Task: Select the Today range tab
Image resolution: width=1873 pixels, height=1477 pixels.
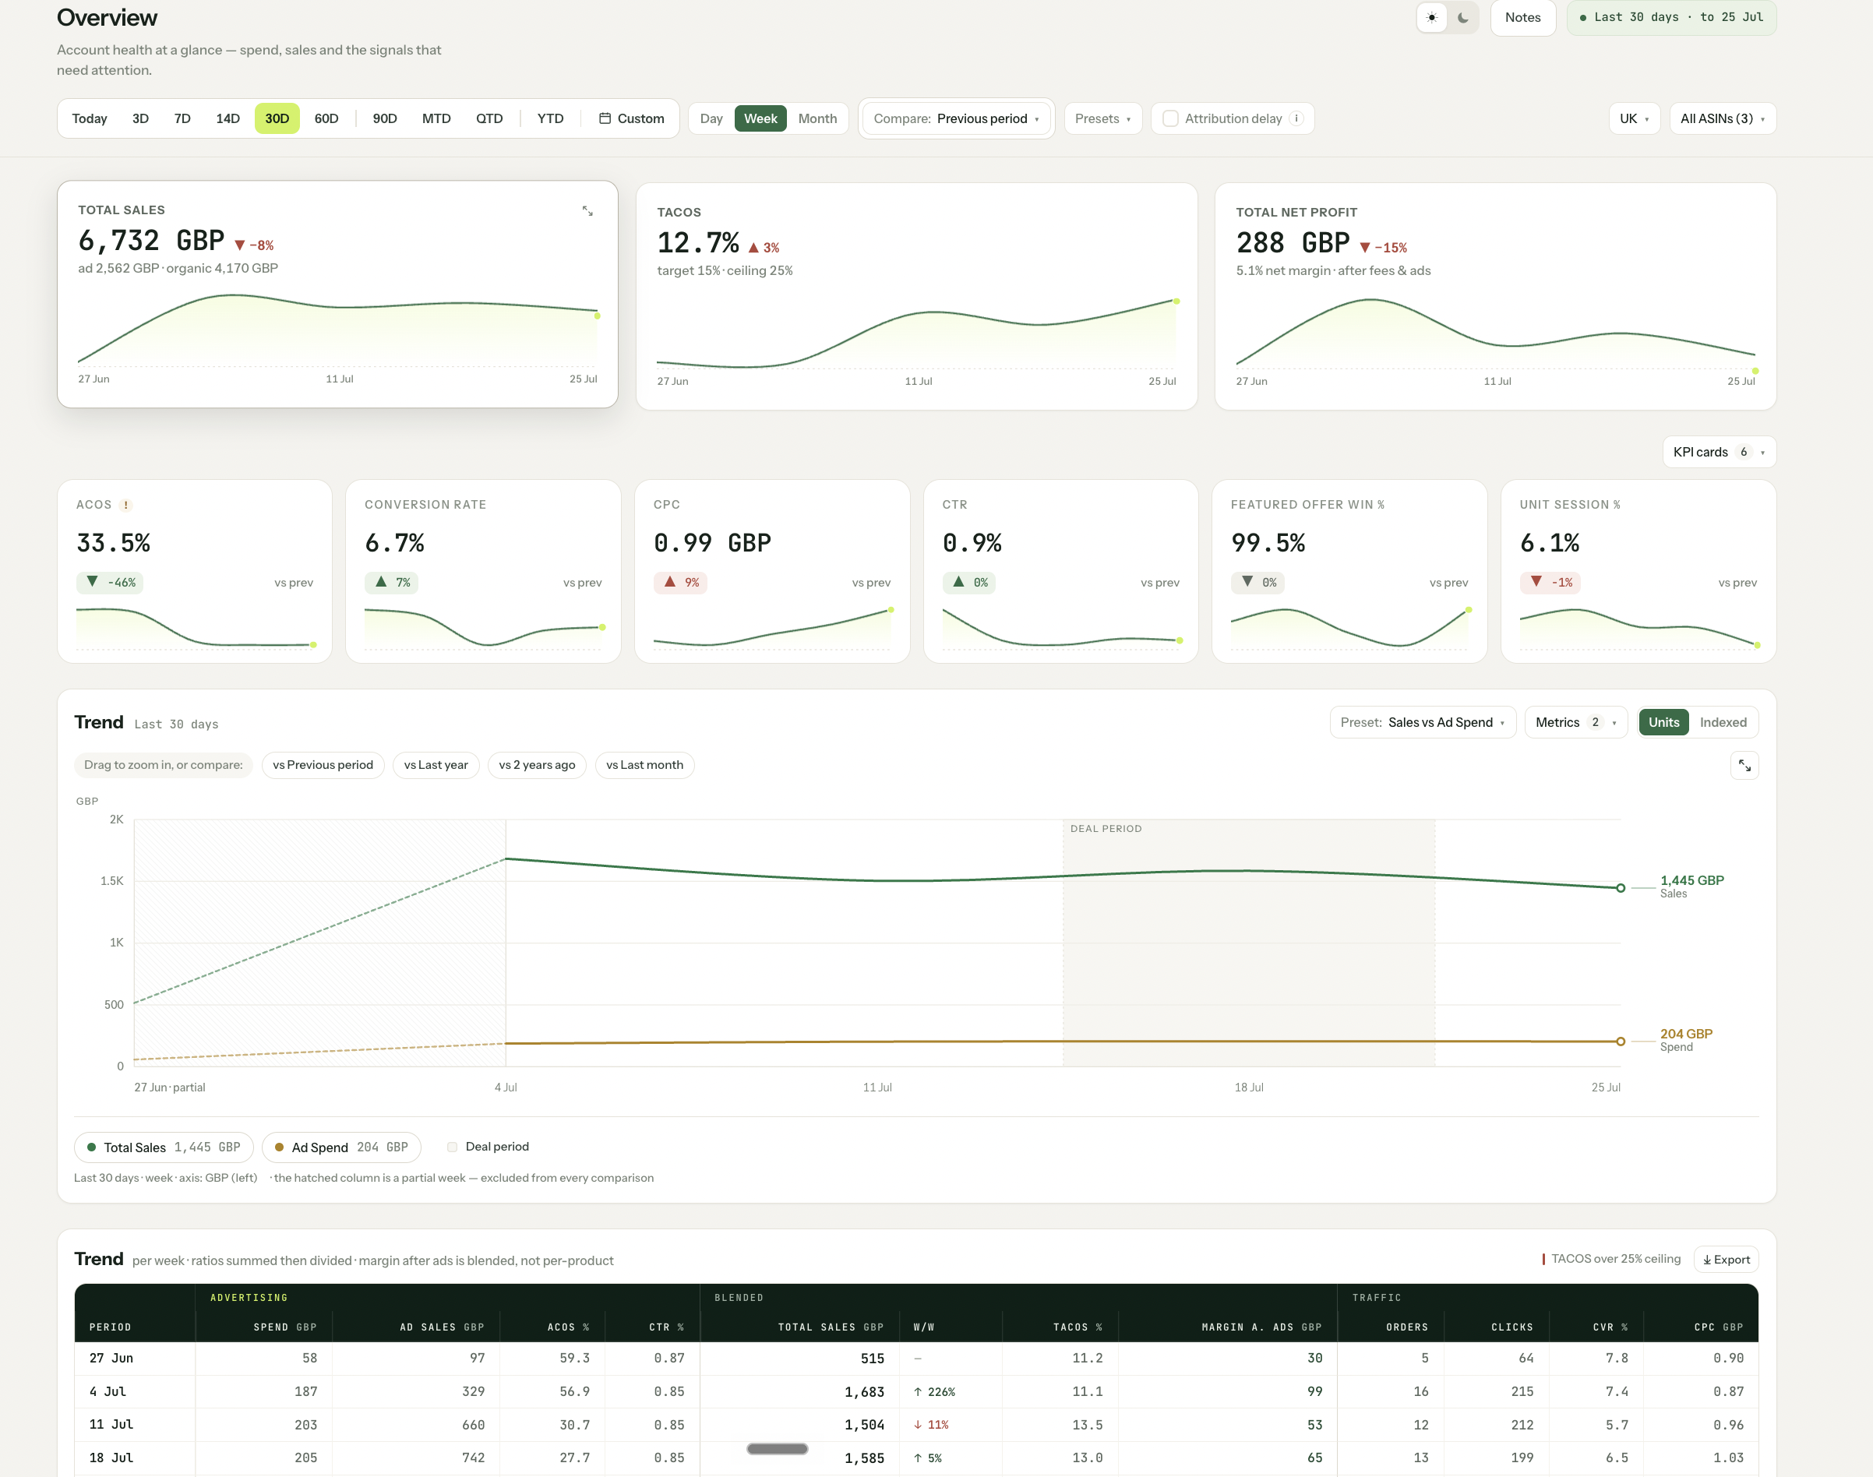Action: click(x=89, y=118)
